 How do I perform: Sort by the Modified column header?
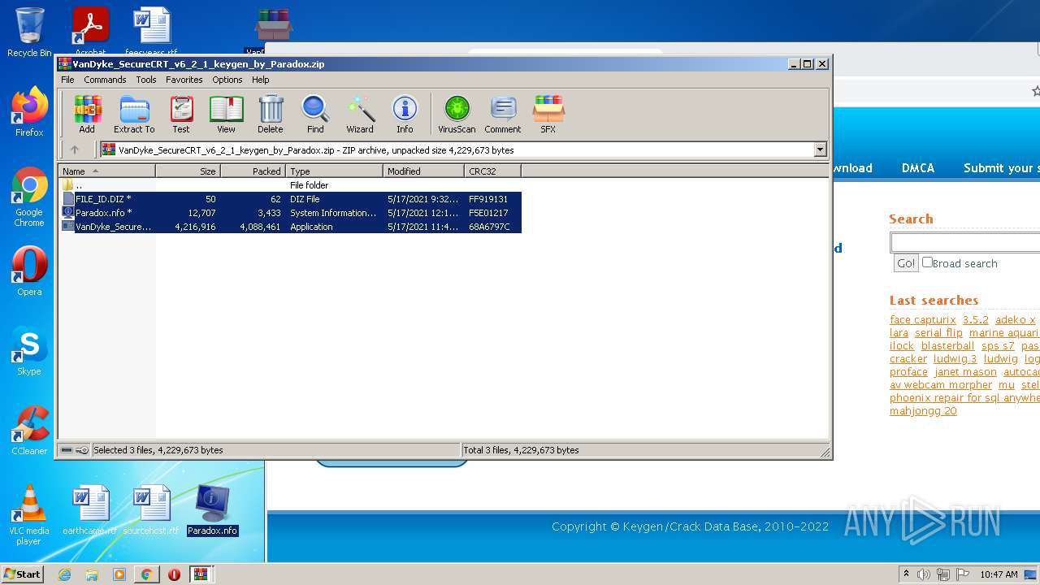tap(423, 171)
